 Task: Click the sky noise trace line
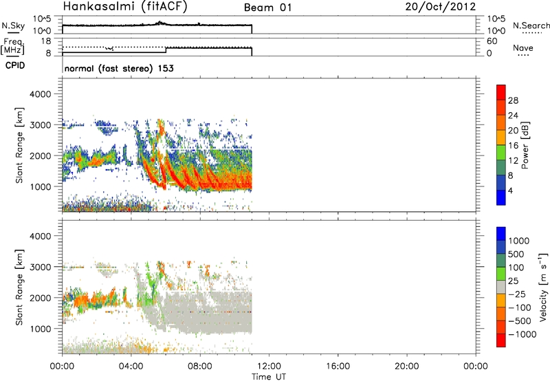[157, 25]
